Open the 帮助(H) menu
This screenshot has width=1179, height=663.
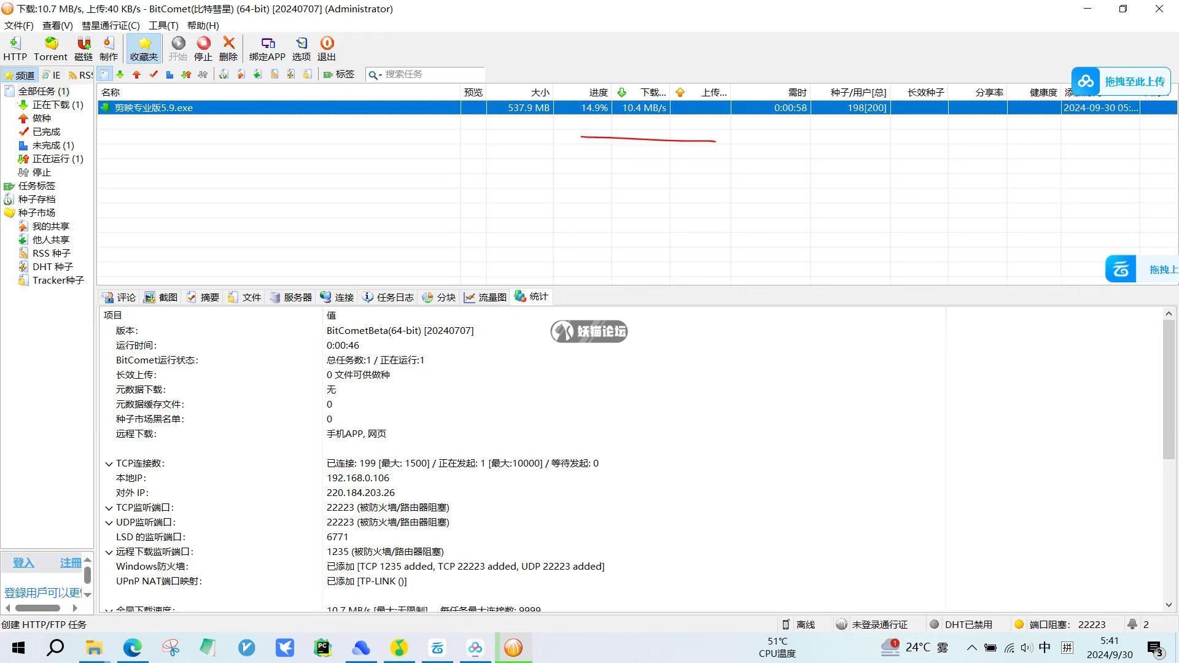(x=203, y=25)
